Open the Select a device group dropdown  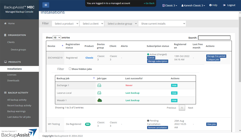coord(121,24)
